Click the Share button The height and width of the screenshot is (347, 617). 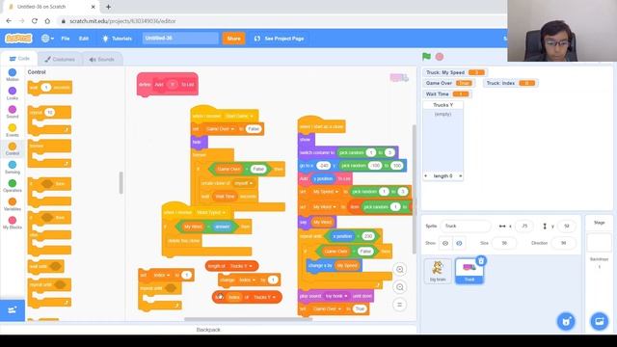click(x=233, y=39)
